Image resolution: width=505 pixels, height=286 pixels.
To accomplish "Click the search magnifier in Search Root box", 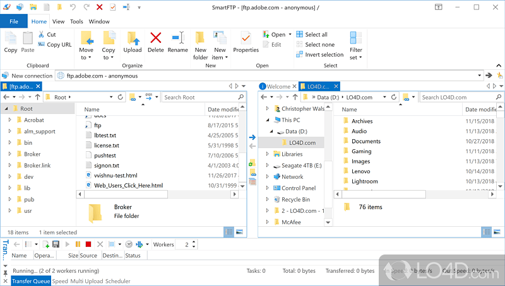I will pos(241,97).
